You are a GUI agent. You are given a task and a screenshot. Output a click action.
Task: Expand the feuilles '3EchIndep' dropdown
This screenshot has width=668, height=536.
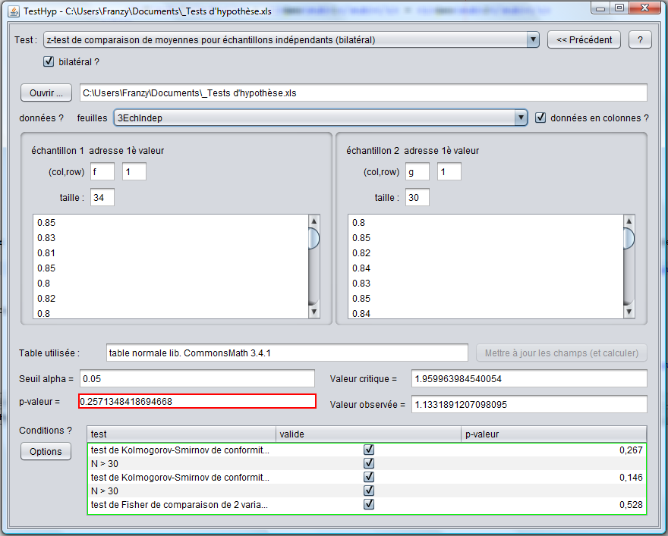(520, 118)
